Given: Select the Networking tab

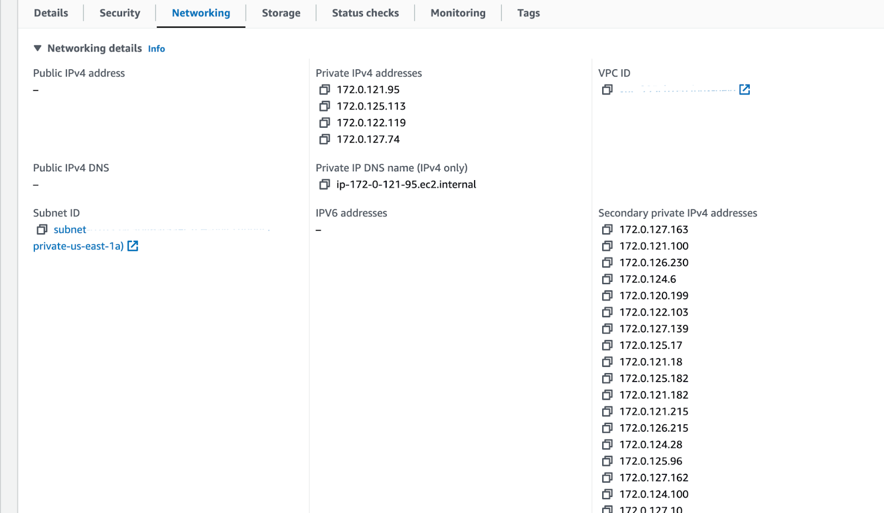Looking at the screenshot, I should coord(201,13).
